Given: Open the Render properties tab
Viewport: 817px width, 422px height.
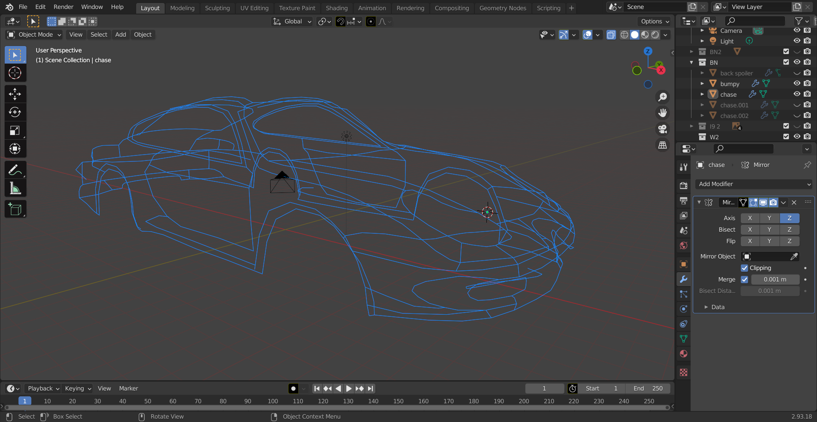Looking at the screenshot, I should pyautogui.click(x=683, y=186).
